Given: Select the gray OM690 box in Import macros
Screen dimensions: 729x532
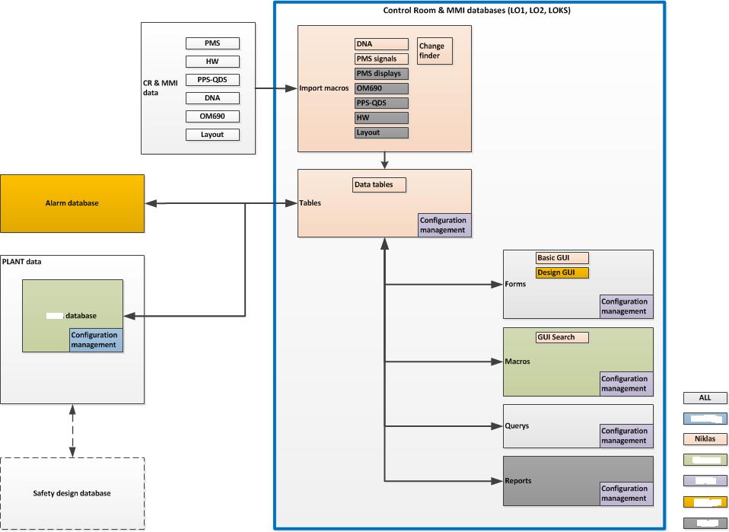Looking at the screenshot, I should 381,88.
